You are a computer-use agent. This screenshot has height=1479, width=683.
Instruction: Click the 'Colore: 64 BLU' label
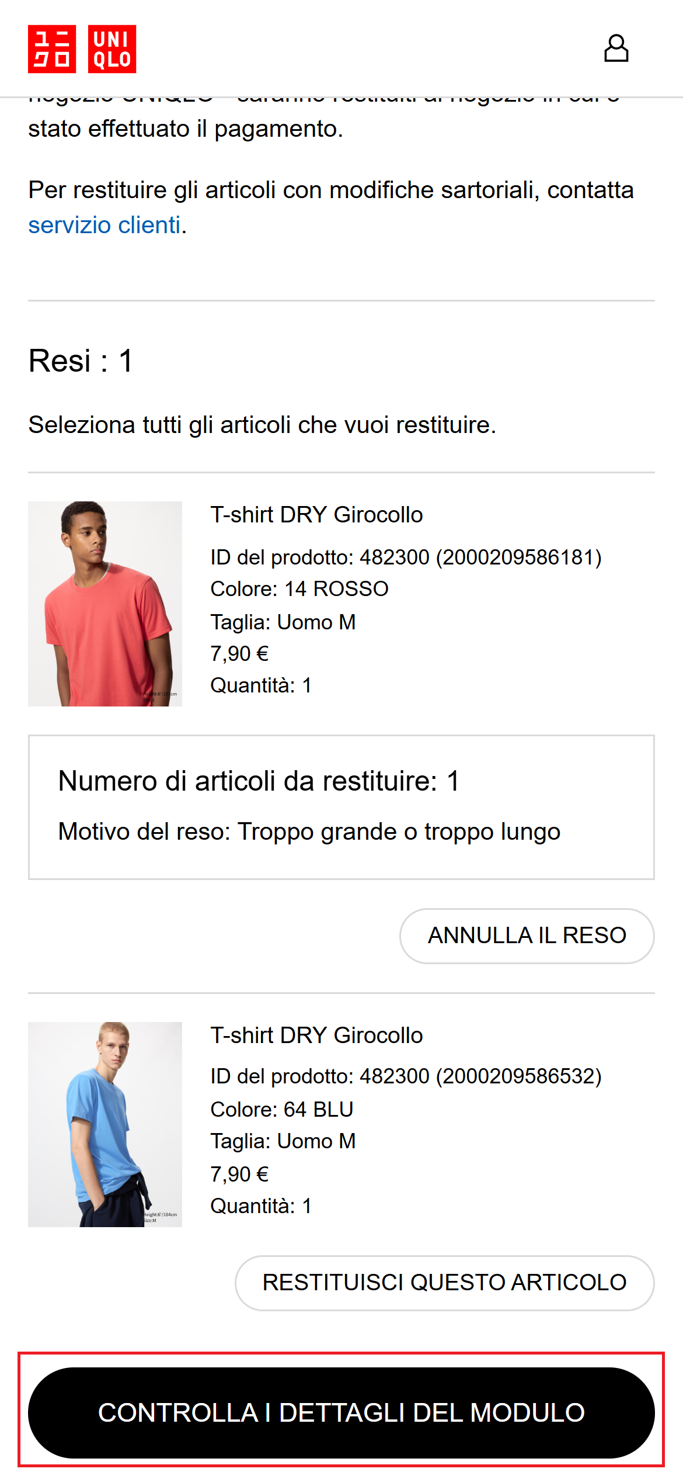point(282,1110)
